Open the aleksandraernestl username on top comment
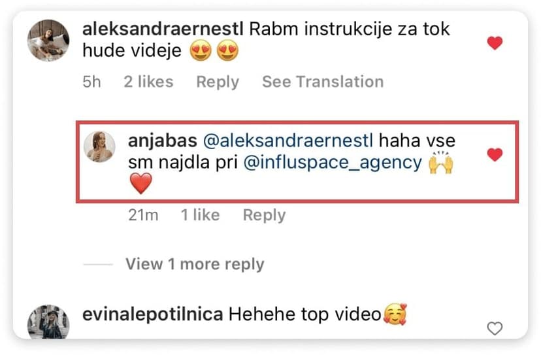Image resolution: width=541 pixels, height=355 pixels. point(163,29)
